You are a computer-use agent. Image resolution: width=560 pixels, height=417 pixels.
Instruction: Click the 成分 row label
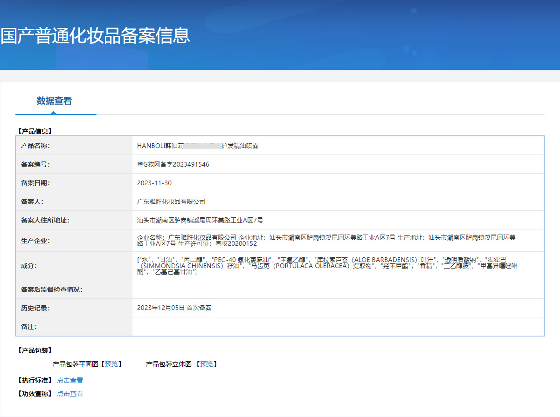[x=29, y=266]
